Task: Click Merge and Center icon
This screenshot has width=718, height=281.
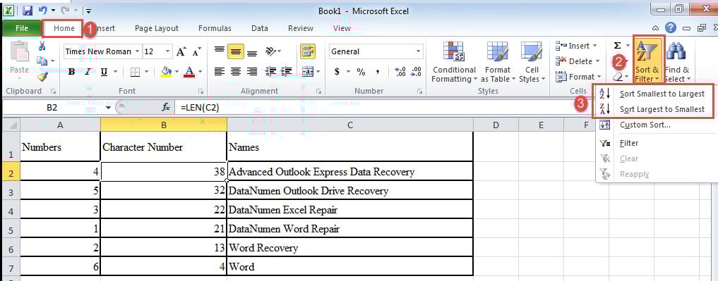Action: pos(308,72)
